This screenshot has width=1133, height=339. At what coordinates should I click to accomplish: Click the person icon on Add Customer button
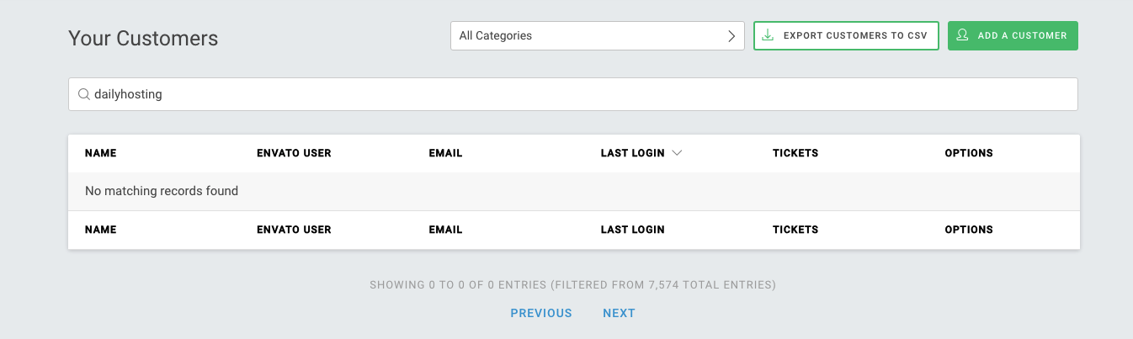click(962, 35)
